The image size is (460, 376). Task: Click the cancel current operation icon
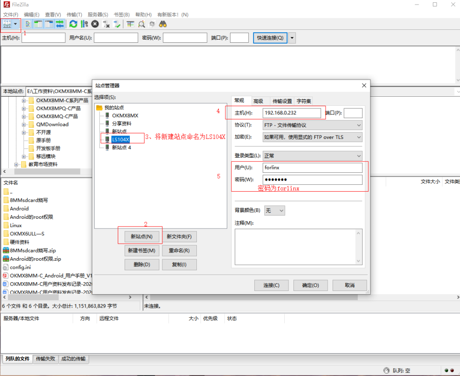(x=95, y=24)
